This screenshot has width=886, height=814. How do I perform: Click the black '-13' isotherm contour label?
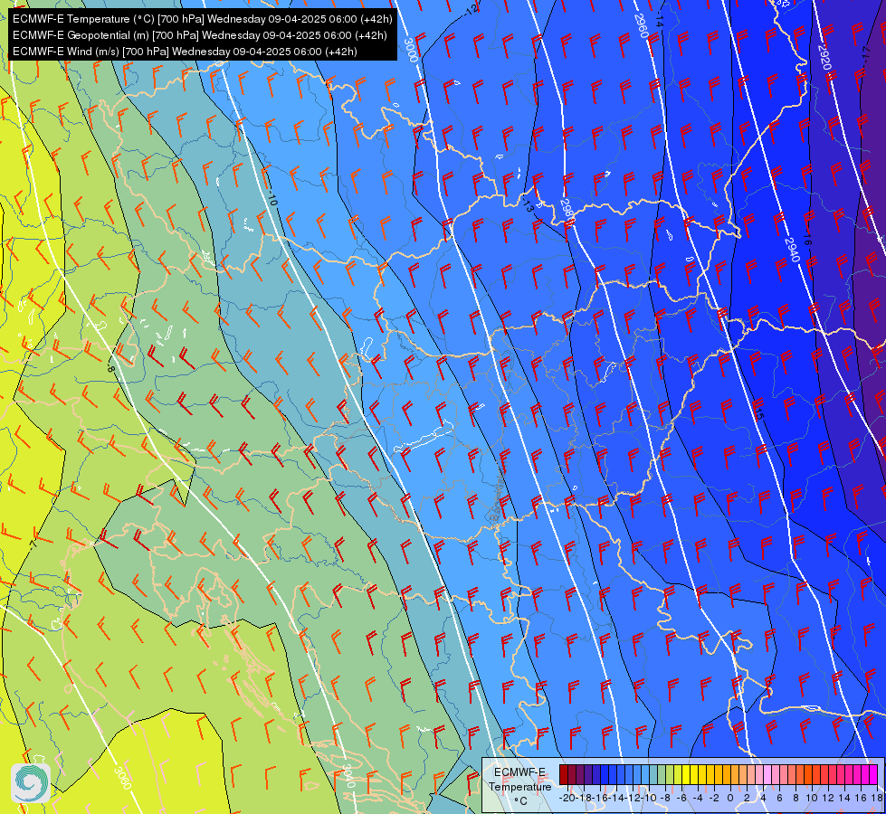tap(527, 204)
